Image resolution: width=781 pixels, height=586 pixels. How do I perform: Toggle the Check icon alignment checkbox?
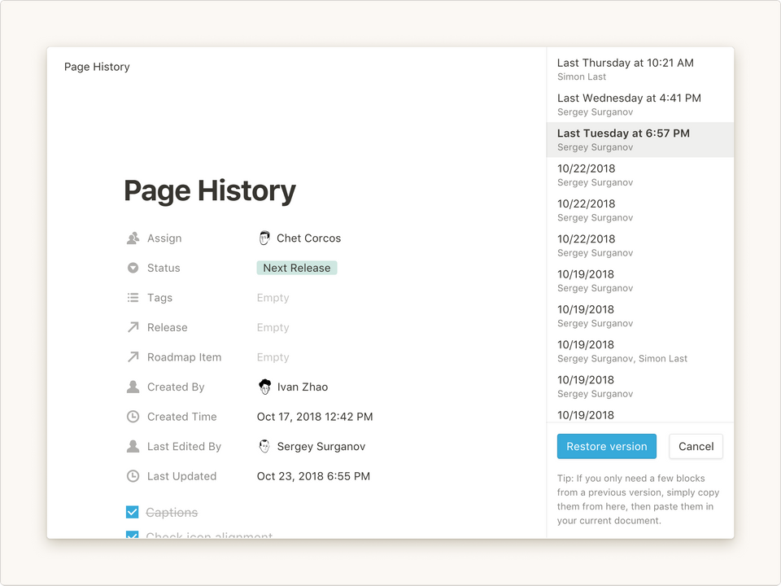click(x=133, y=535)
